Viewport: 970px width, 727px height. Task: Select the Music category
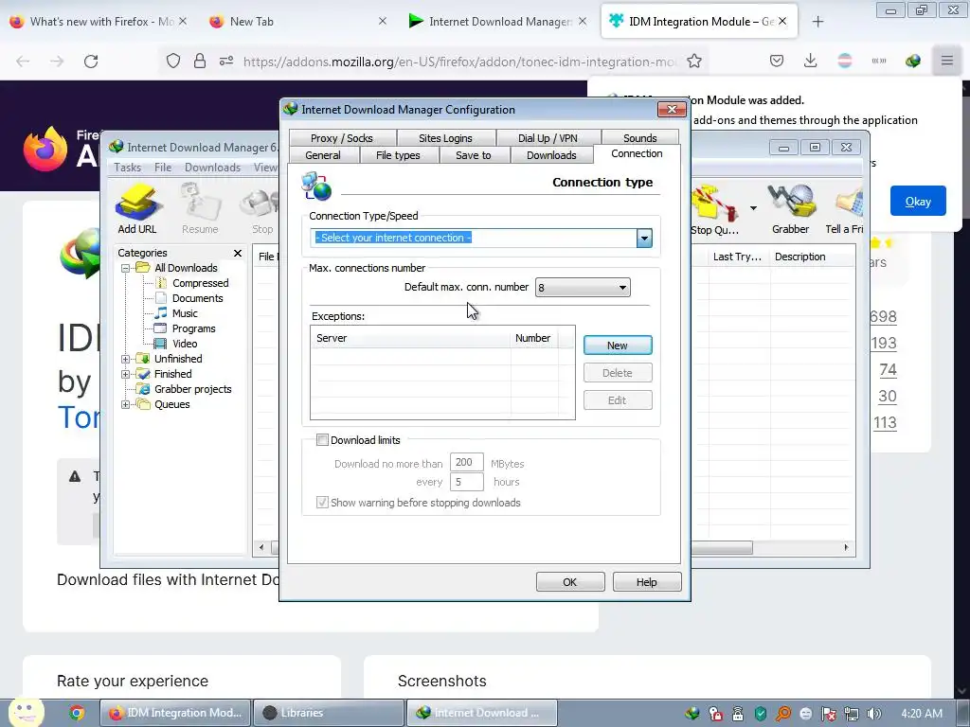(x=185, y=313)
